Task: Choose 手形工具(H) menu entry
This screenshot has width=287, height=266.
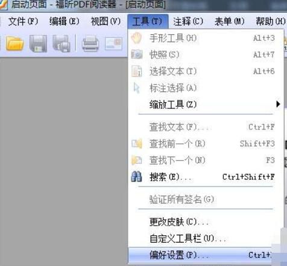Action: 206,38
